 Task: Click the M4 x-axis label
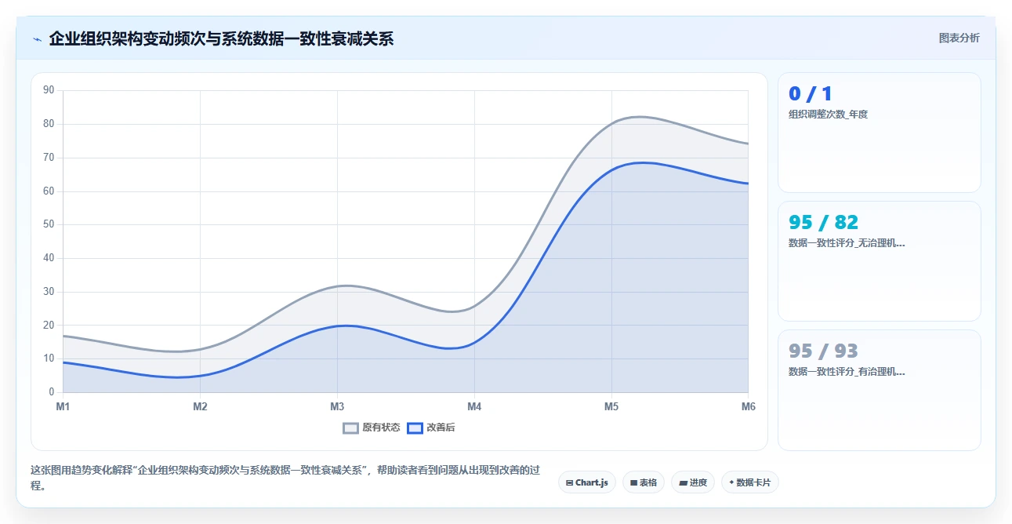[x=474, y=406]
